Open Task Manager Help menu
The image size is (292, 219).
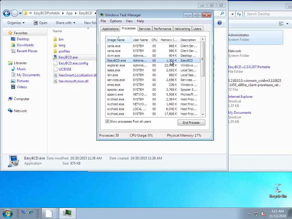(x=140, y=21)
